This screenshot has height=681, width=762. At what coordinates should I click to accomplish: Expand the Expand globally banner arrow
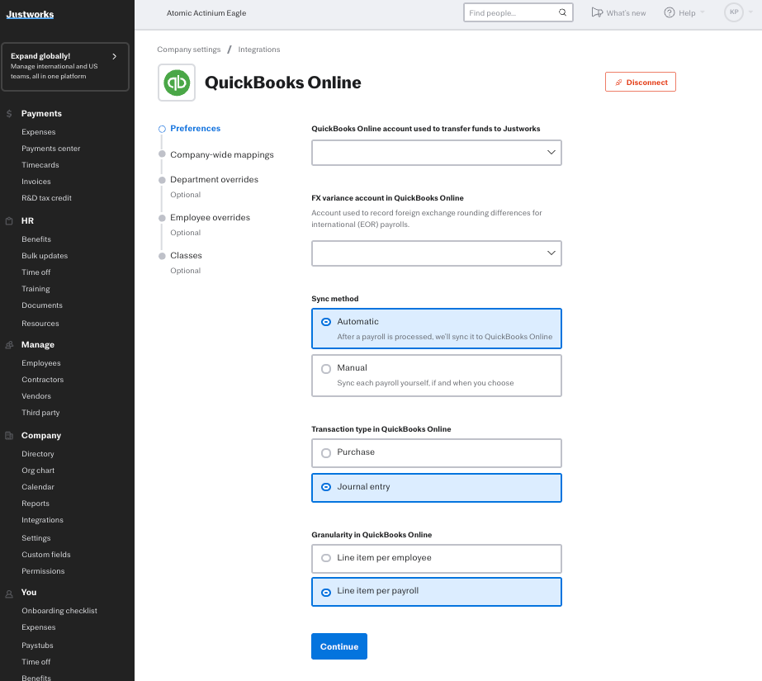114,56
